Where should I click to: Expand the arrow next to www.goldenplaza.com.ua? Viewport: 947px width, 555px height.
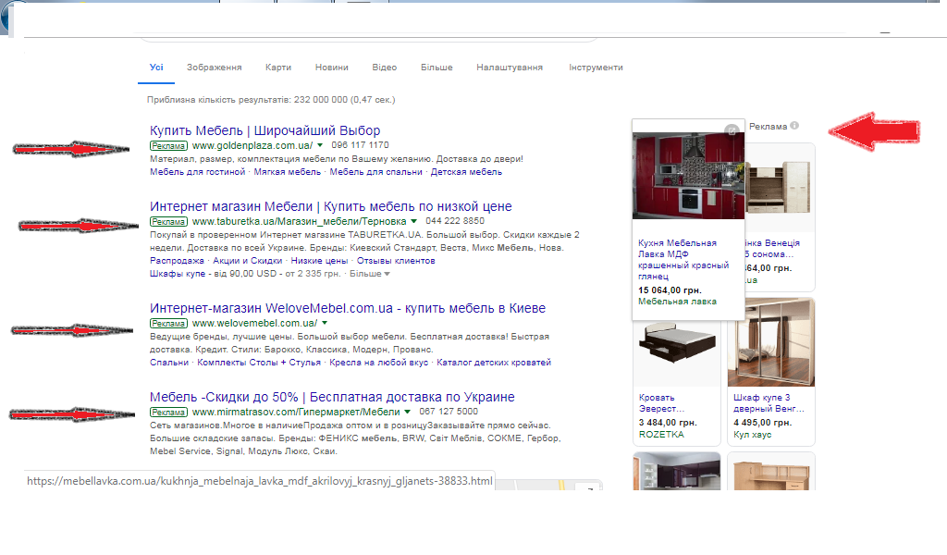(x=320, y=145)
